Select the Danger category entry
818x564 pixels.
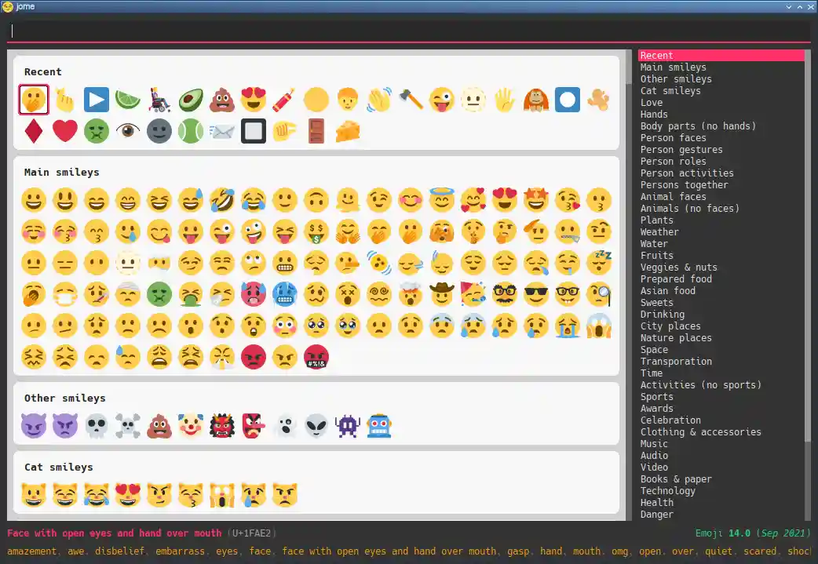coord(656,515)
